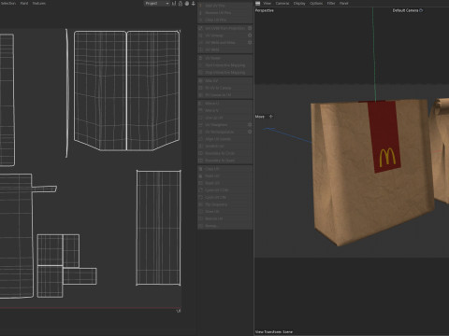The image size is (449, 336).
Task: Click the sphere icon in UV editor header
Action: (x=187, y=4)
